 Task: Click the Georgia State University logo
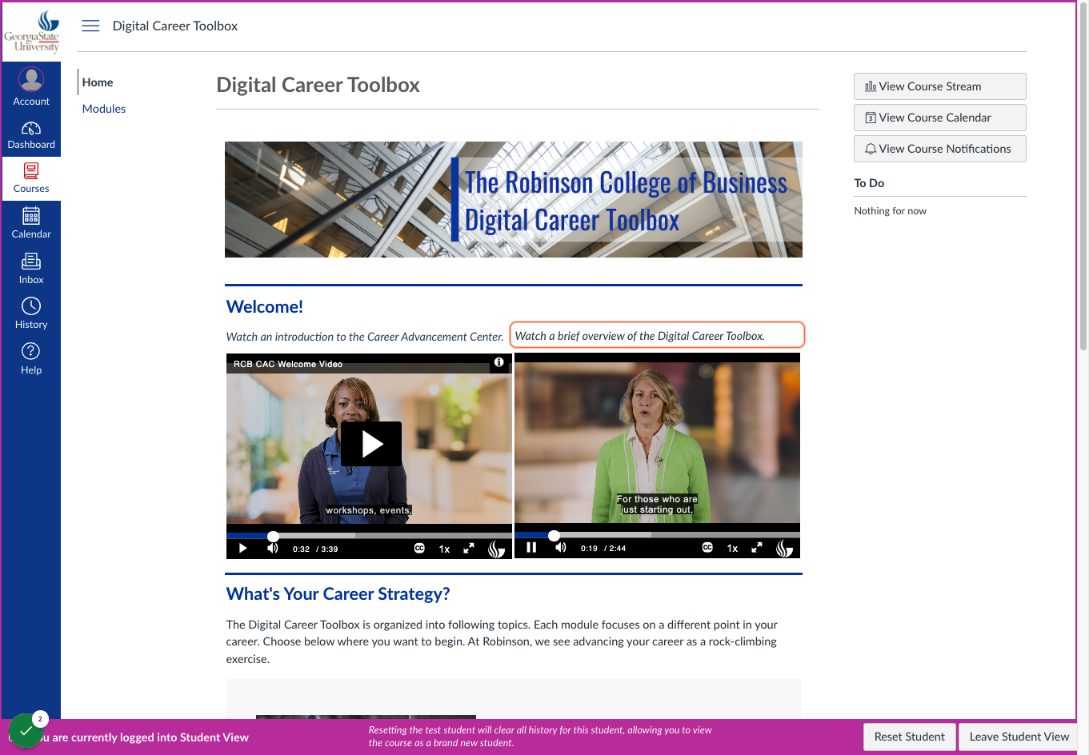[31, 31]
